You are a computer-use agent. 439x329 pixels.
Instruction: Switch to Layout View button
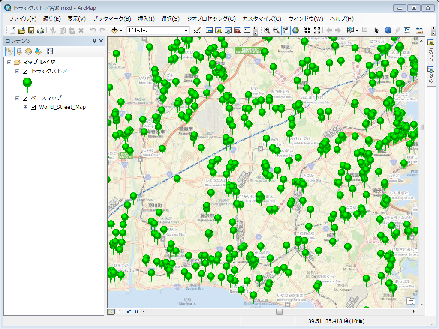[x=119, y=311]
